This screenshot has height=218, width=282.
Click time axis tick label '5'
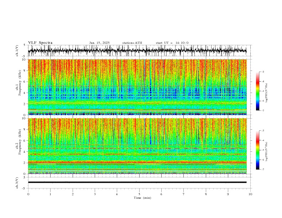click(139, 194)
